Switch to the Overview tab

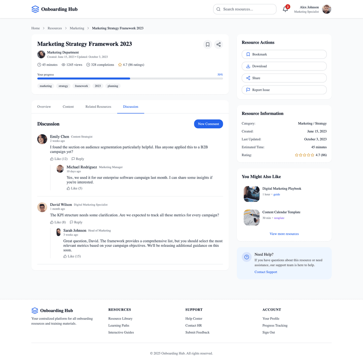pyautogui.click(x=44, y=107)
